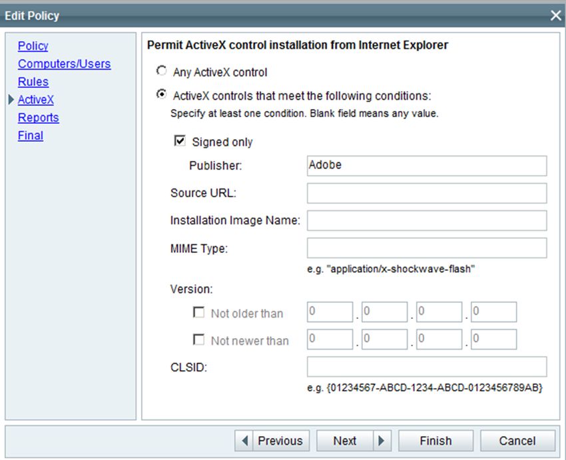Screen dimensions: 566x460
Task: Select ActiveX controls that meet conditions option
Action: [161, 95]
